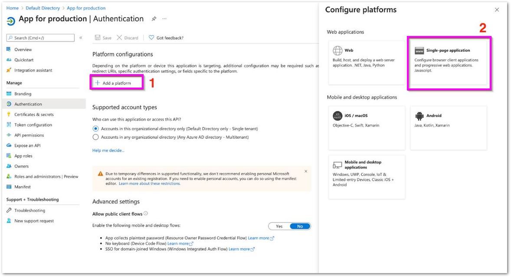Select the Single-page application platform card
The height and width of the screenshot is (277, 511).
pyautogui.click(x=449, y=62)
